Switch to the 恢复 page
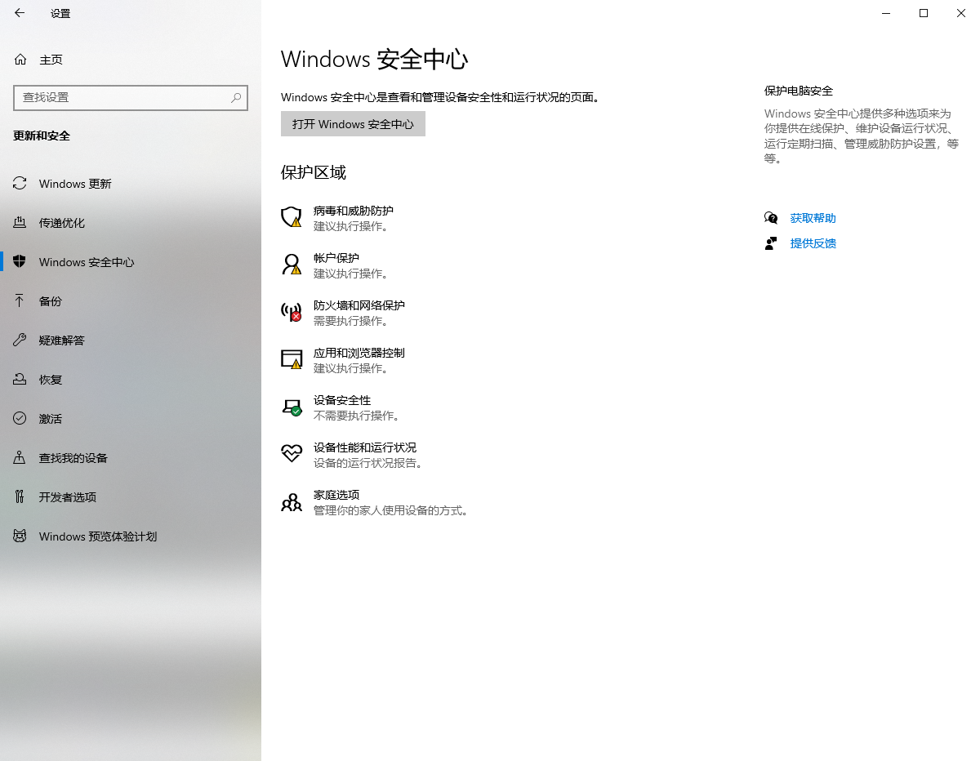Screen dimensions: 980x761 click(x=131, y=380)
